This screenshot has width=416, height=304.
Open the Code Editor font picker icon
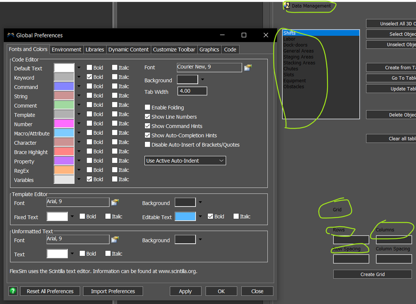pos(248,68)
